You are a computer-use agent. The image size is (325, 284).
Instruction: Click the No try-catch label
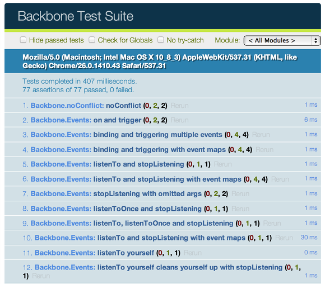click(185, 40)
